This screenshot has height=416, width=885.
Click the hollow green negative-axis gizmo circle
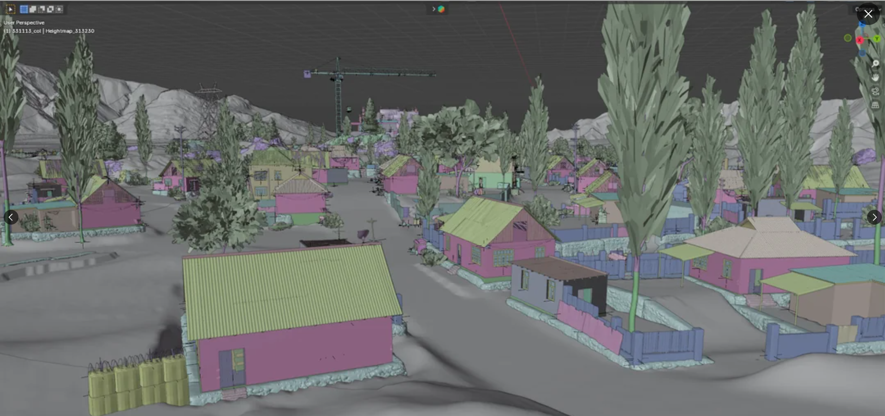point(848,38)
